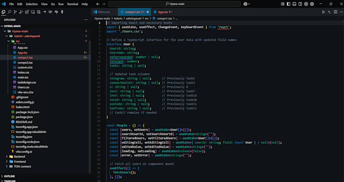Image resolution: width=344 pixels, height=182 pixels.
Task: Click the pencil icon in editor toolbar
Action: 329,12
